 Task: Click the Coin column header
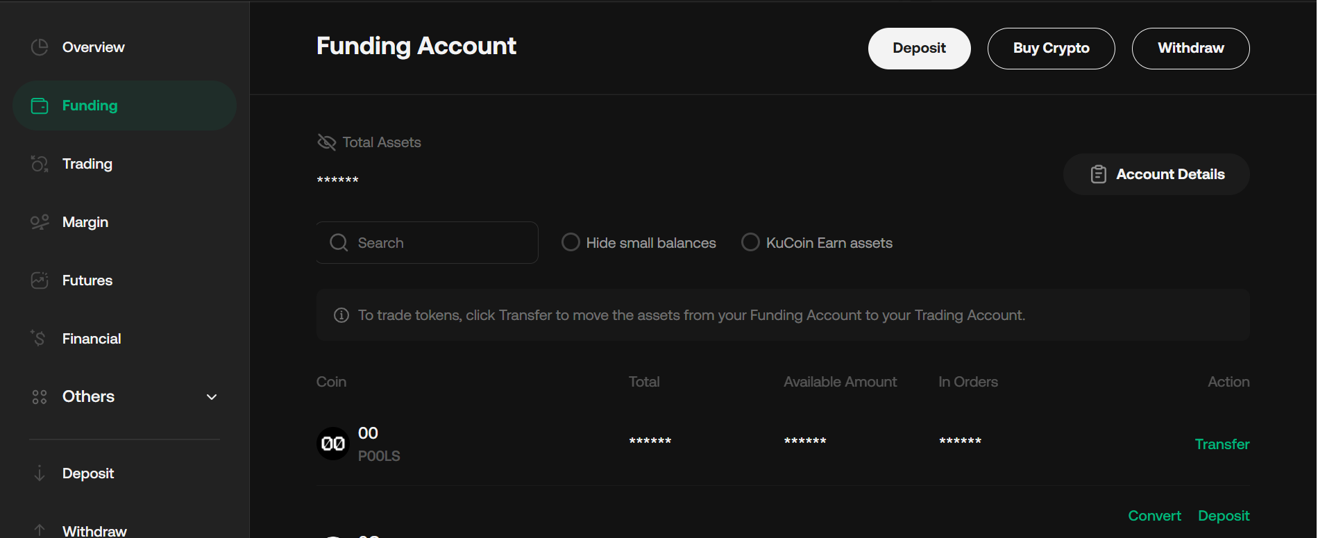pyautogui.click(x=331, y=382)
